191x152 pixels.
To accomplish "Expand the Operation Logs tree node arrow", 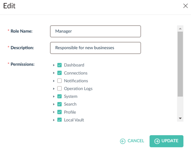I will click(54, 89).
